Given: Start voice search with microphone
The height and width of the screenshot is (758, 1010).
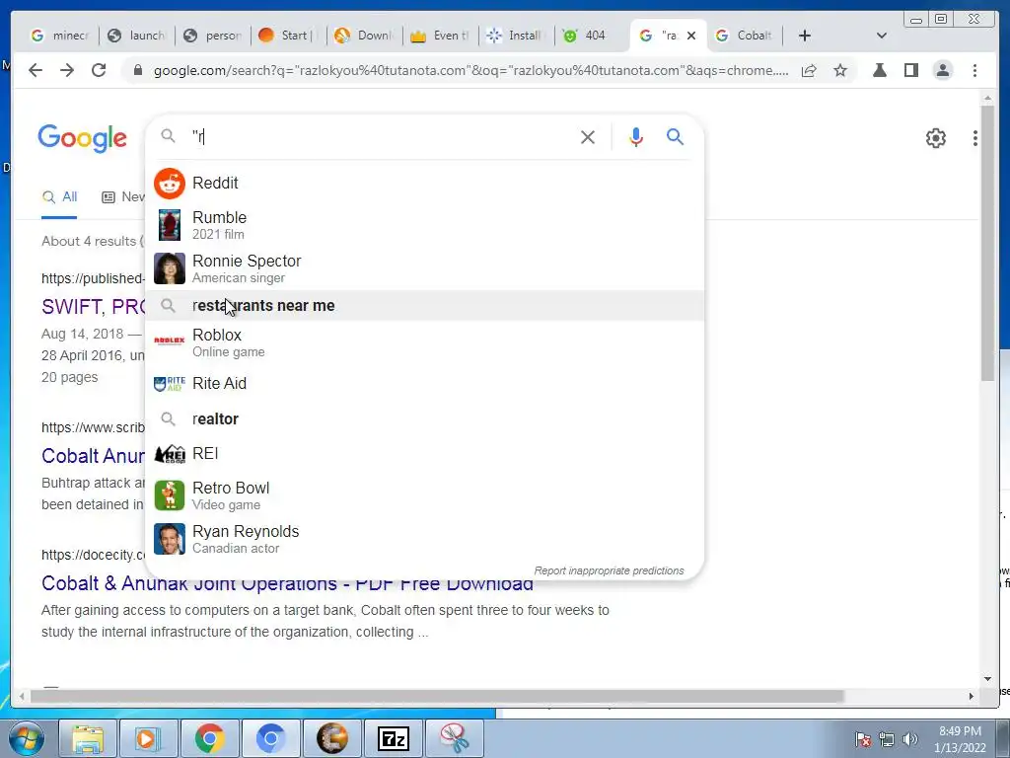Looking at the screenshot, I should coord(636,136).
